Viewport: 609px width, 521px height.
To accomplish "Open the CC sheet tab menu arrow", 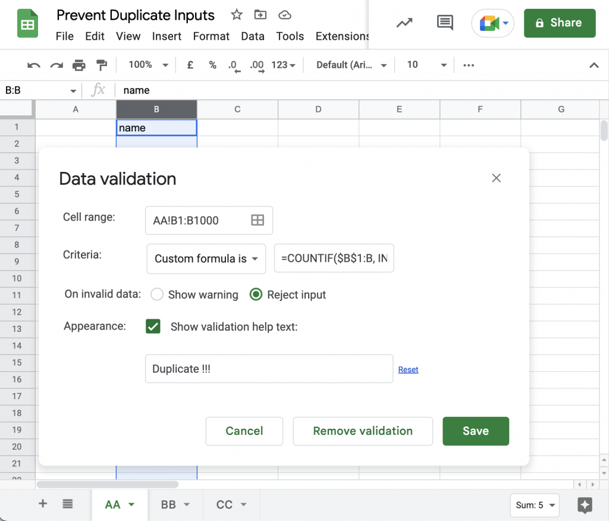I will coord(243,504).
